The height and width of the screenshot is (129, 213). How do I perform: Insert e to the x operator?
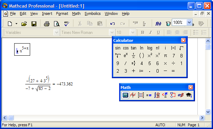point(126,56)
